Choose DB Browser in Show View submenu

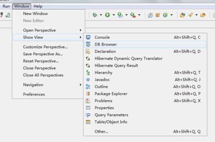pos(145,44)
